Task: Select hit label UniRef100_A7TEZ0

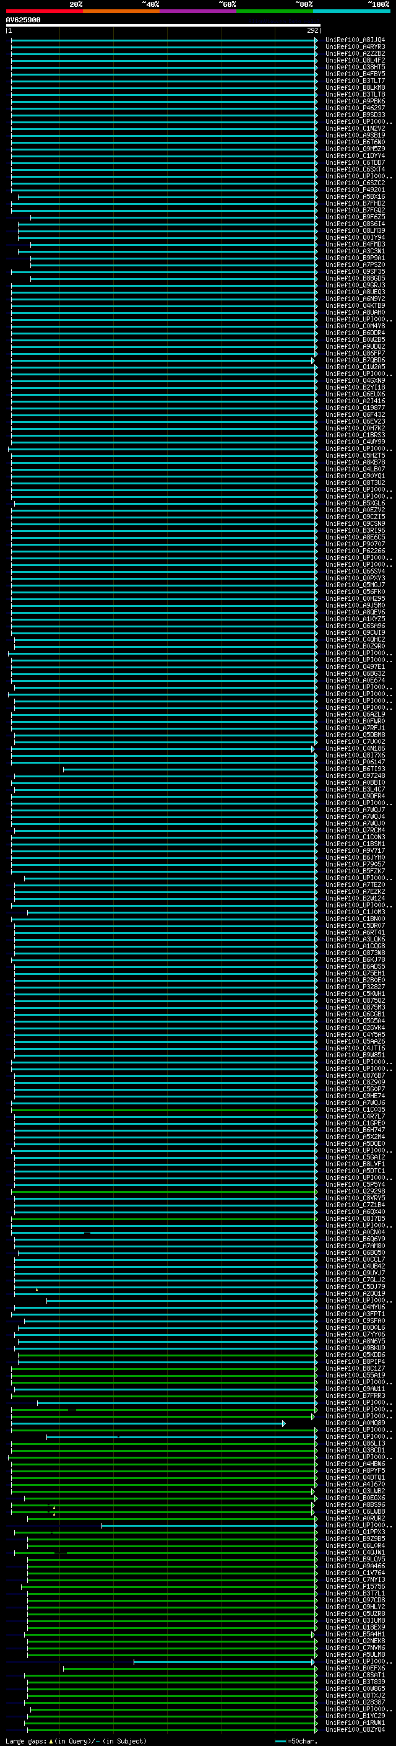Action: tap(355, 884)
